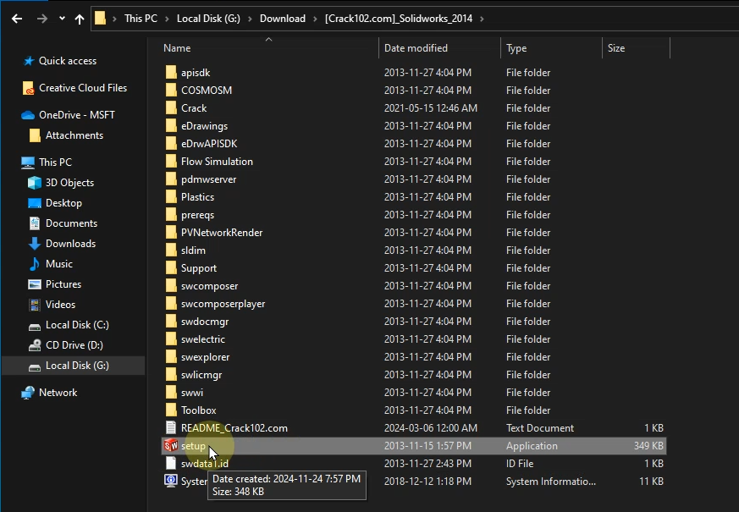Screen dimensions: 739x512
Task: Select the README_Crack102.com text document icon
Action: 171,428
